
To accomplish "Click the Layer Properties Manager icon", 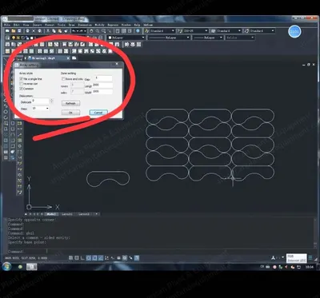I will [x=7, y=38].
